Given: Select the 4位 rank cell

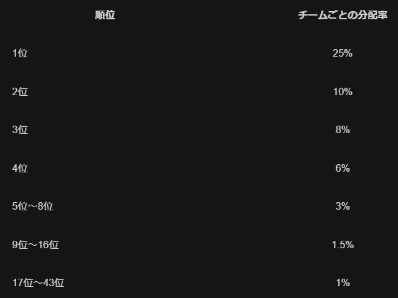Looking at the screenshot, I should [x=20, y=169].
